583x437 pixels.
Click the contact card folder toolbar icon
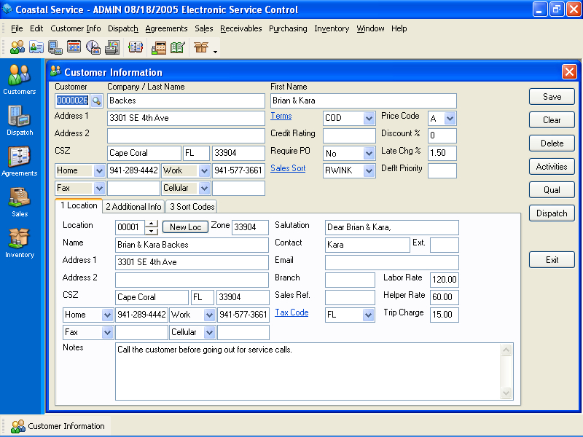click(x=36, y=47)
